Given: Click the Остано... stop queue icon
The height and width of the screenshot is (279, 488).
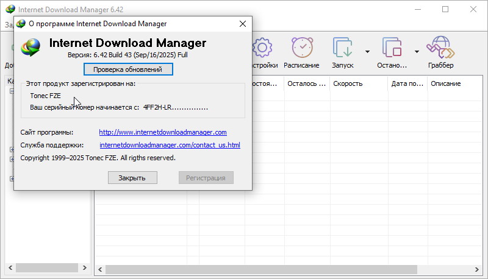Looking at the screenshot, I should [392, 48].
